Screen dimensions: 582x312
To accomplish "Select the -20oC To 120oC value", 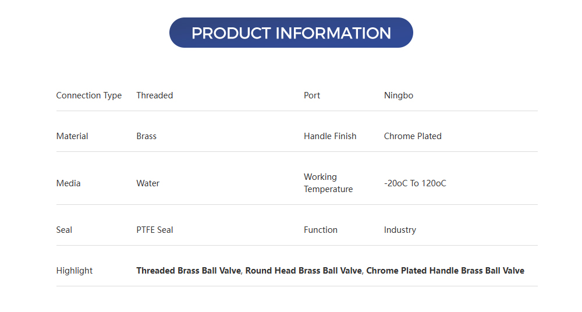I will point(415,183).
